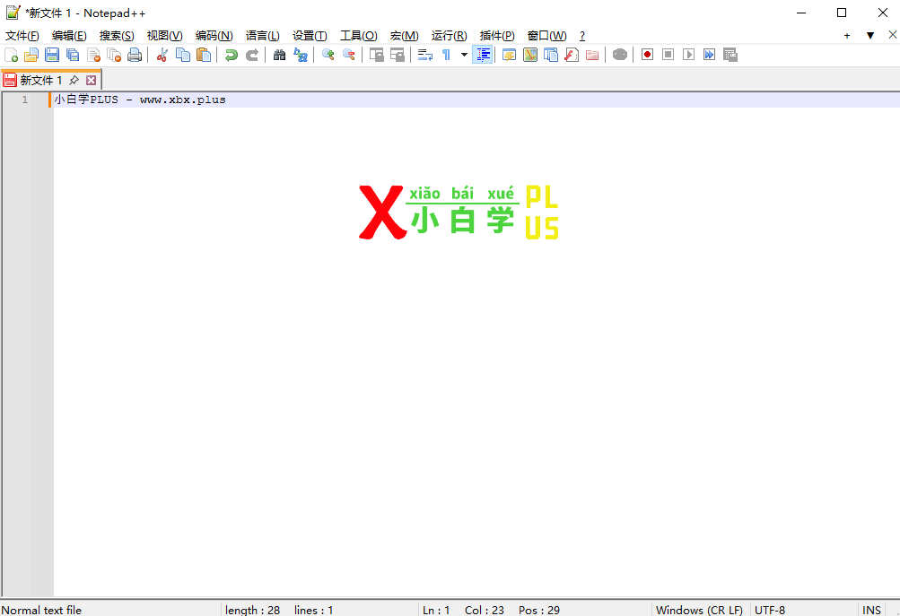
Task: Open the paragraph mark dropdown arrow
Action: click(x=463, y=54)
